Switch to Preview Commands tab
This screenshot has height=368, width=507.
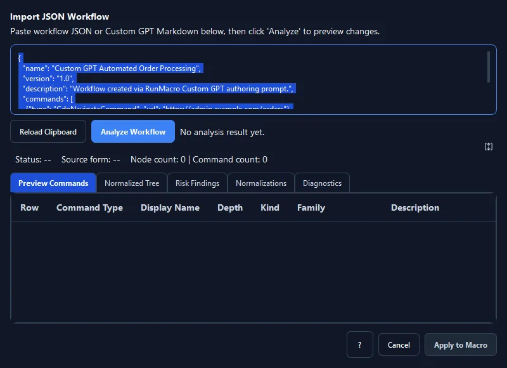[x=53, y=183]
